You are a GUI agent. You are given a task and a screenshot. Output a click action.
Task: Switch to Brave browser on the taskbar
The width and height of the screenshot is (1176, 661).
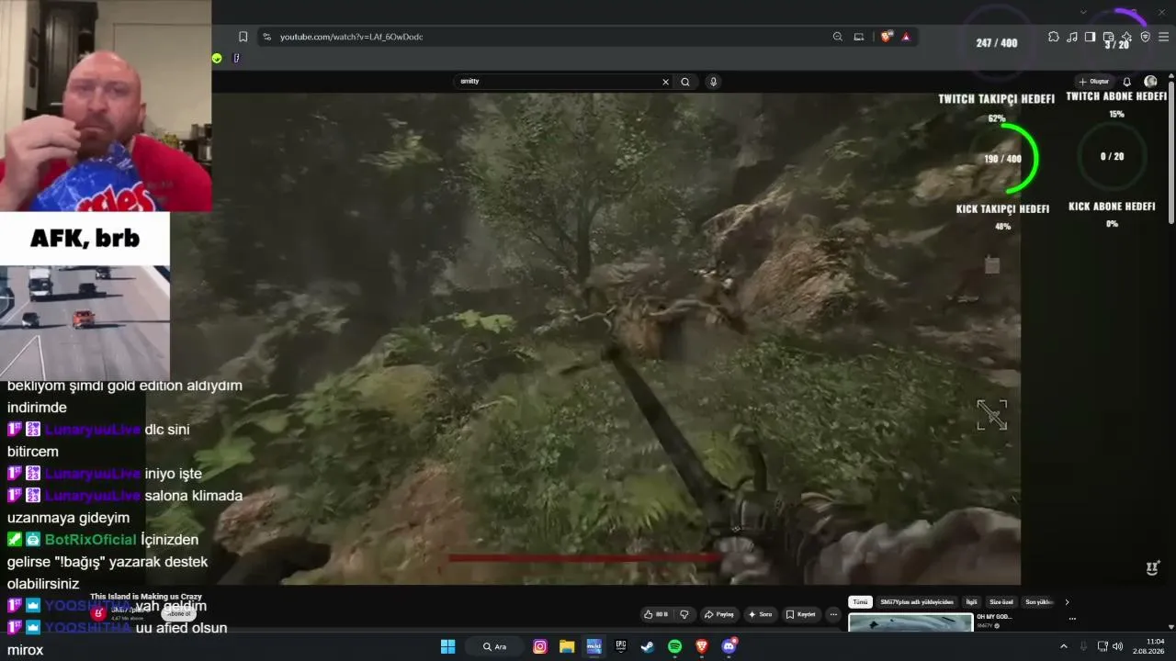click(702, 646)
